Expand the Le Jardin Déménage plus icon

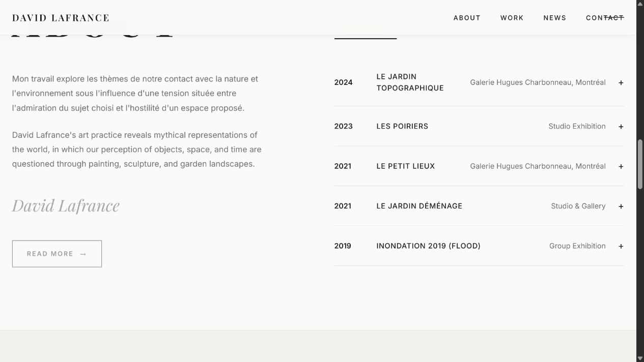coord(621,206)
